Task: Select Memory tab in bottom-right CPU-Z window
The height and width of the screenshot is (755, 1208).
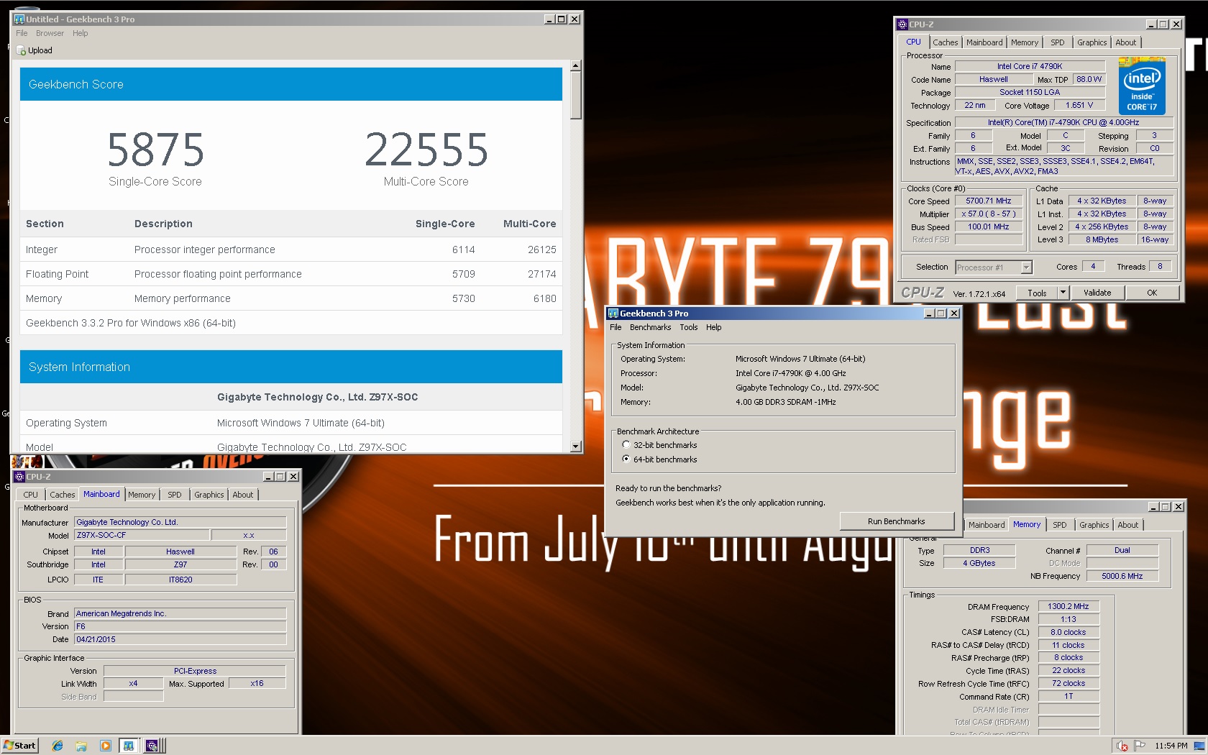Action: [x=1026, y=524]
